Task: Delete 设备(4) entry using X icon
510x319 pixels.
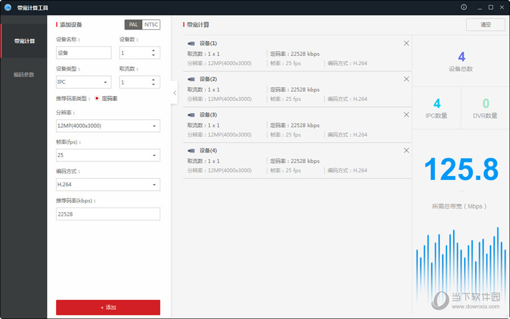Action: click(x=406, y=151)
